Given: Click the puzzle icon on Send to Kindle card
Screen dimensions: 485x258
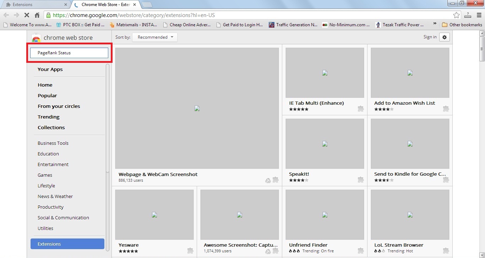Looking at the screenshot, I should pos(446,180).
